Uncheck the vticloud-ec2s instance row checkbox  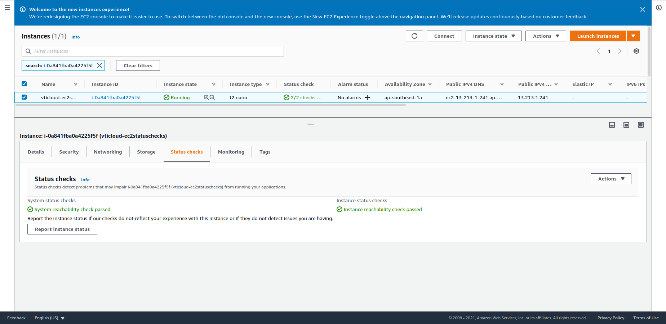24,97
